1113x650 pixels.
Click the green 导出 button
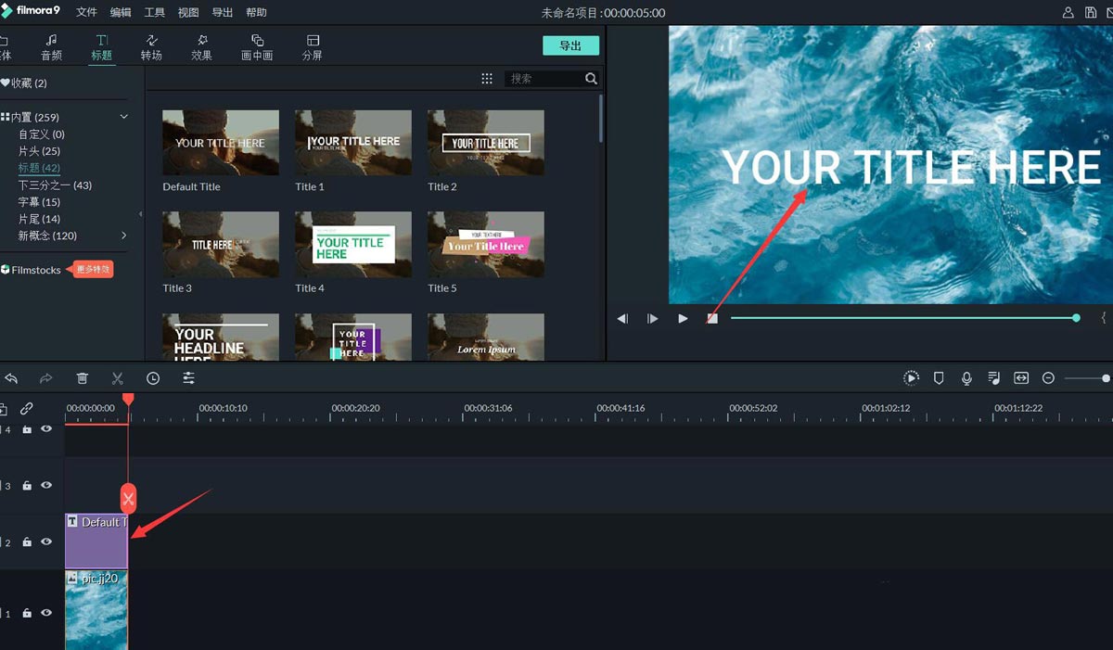click(x=570, y=45)
